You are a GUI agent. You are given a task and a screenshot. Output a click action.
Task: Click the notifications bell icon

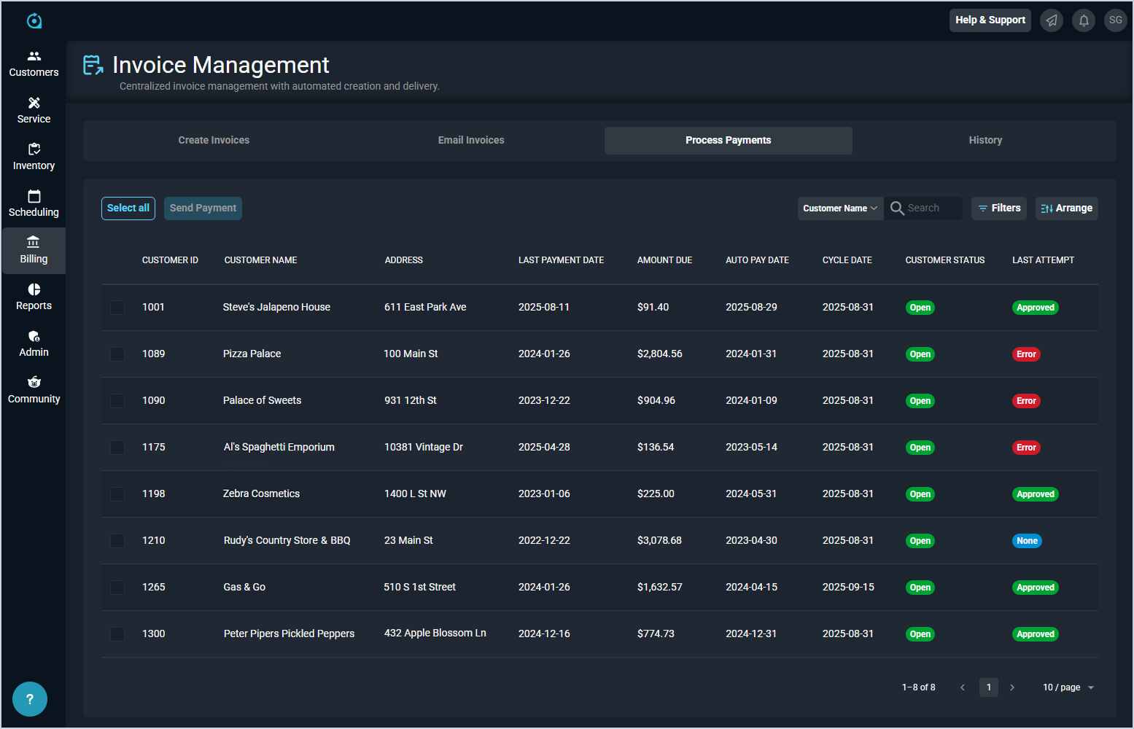pos(1084,20)
